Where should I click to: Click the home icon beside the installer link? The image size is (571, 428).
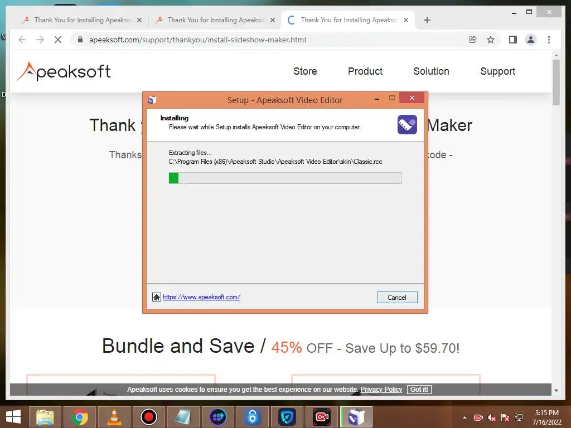tap(157, 297)
